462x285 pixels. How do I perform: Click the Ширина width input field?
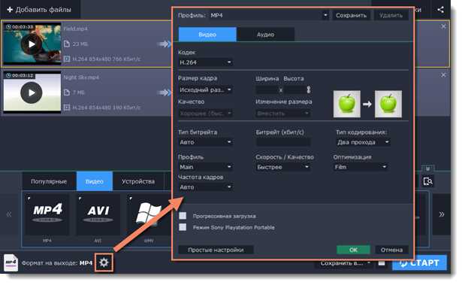click(x=267, y=89)
